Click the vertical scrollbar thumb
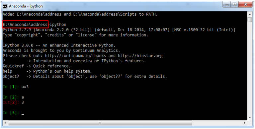Image resolution: width=255 pixels, height=129 pixels. tap(250, 20)
